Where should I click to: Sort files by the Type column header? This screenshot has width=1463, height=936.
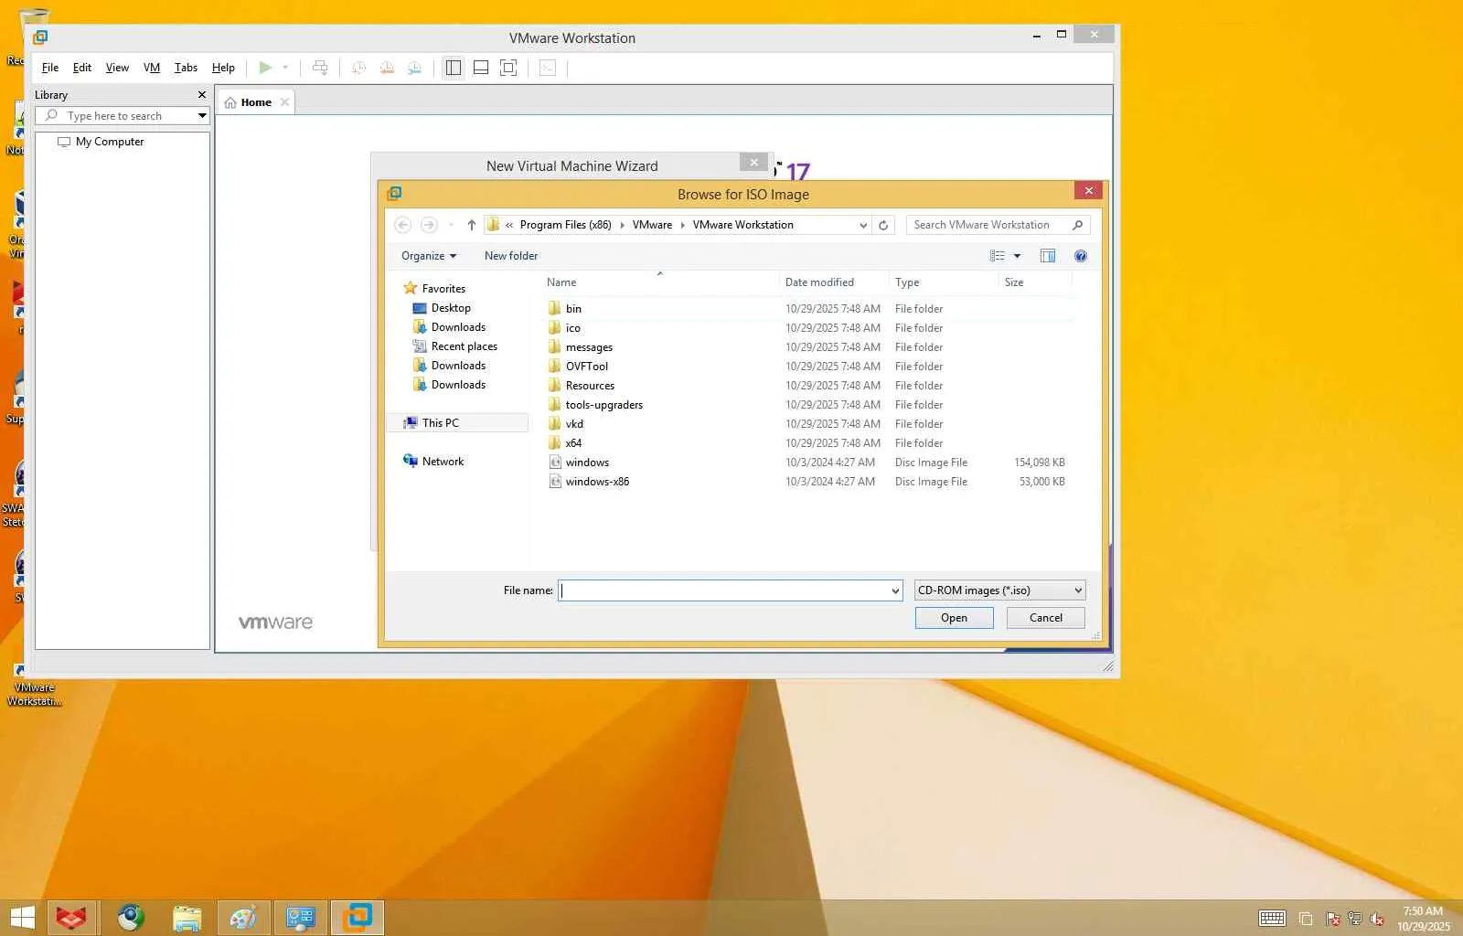tap(944, 282)
